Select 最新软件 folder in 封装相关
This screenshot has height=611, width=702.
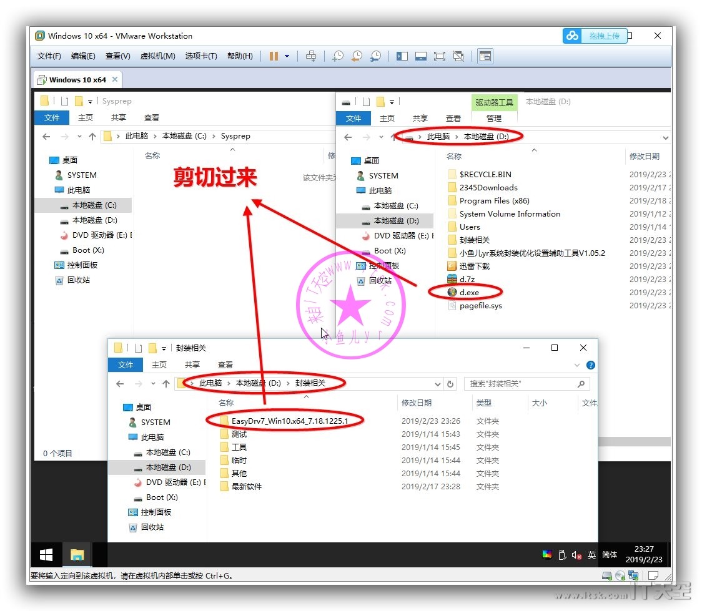tap(241, 486)
